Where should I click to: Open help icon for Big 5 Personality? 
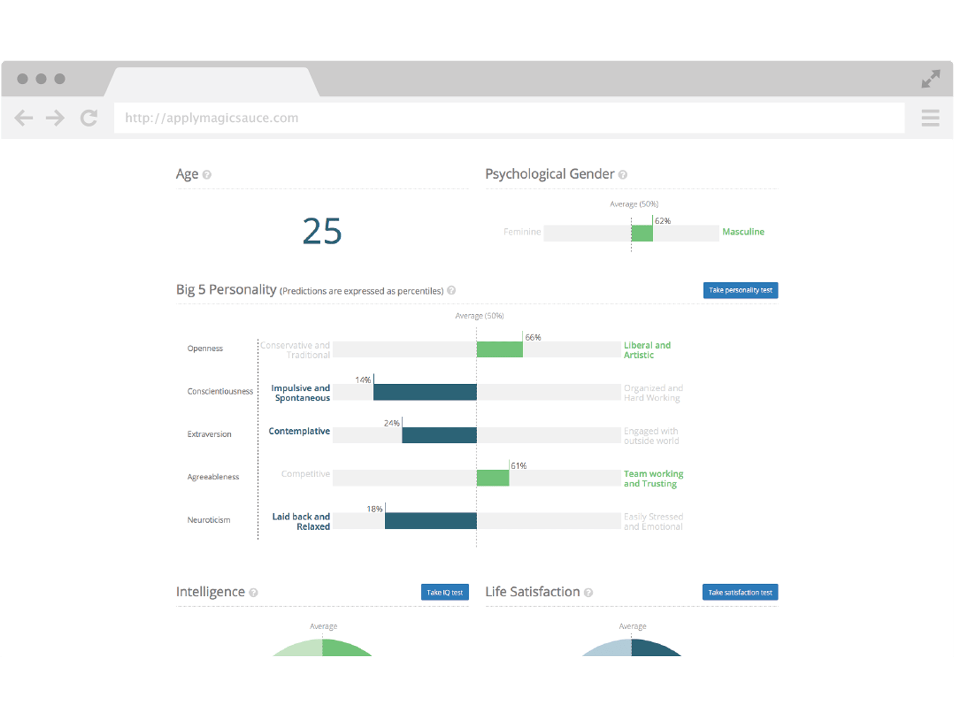point(451,291)
